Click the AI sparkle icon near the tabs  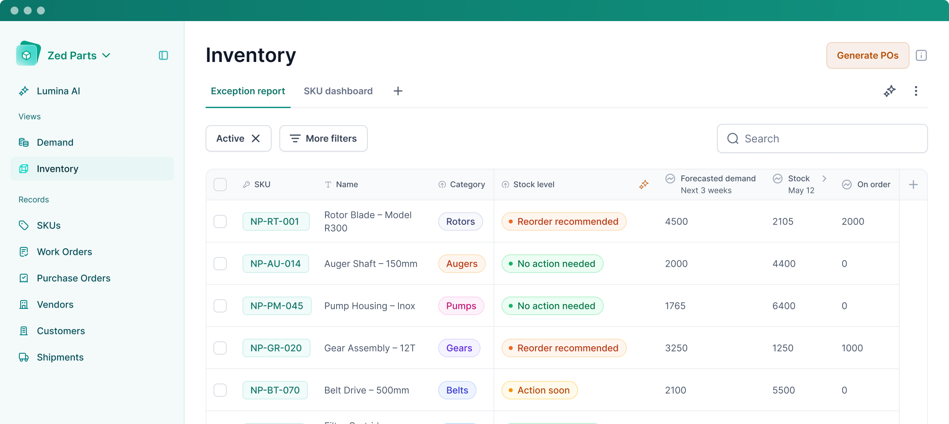click(889, 91)
